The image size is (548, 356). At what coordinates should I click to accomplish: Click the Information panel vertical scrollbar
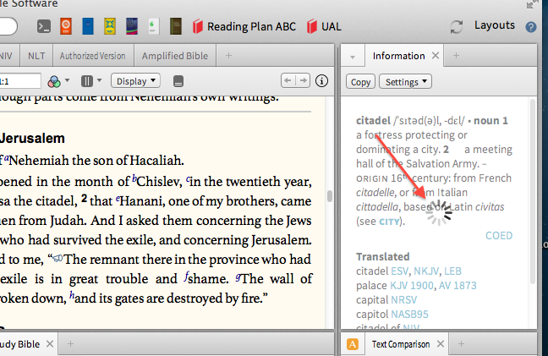(533, 191)
